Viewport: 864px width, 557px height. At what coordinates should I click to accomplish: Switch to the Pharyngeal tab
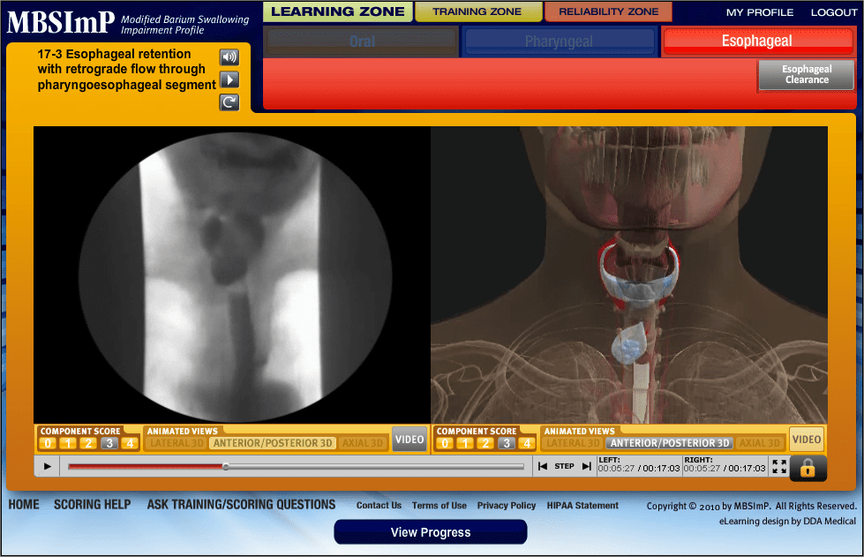[x=559, y=41]
